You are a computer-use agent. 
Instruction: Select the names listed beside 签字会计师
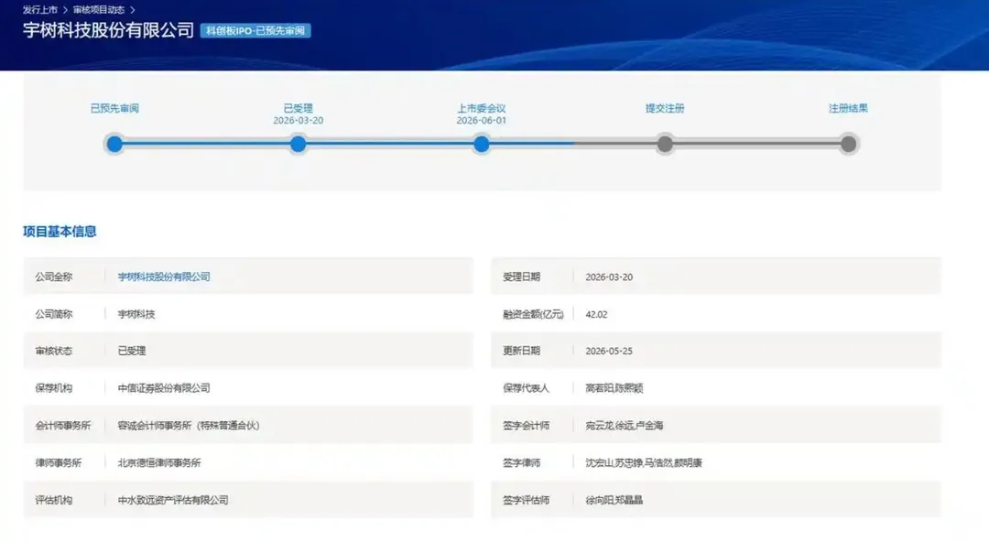point(625,426)
